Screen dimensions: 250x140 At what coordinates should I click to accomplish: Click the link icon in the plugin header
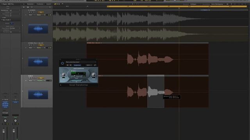[95, 65]
